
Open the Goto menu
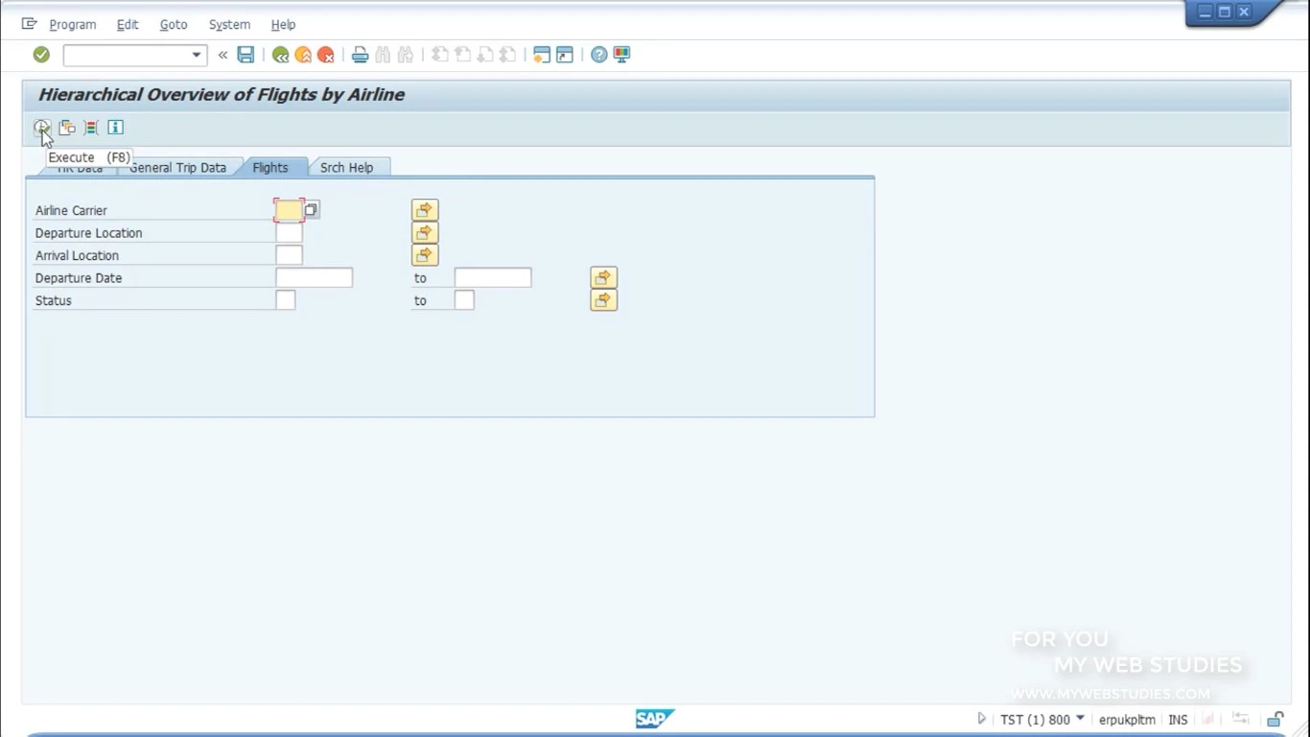[x=174, y=24]
